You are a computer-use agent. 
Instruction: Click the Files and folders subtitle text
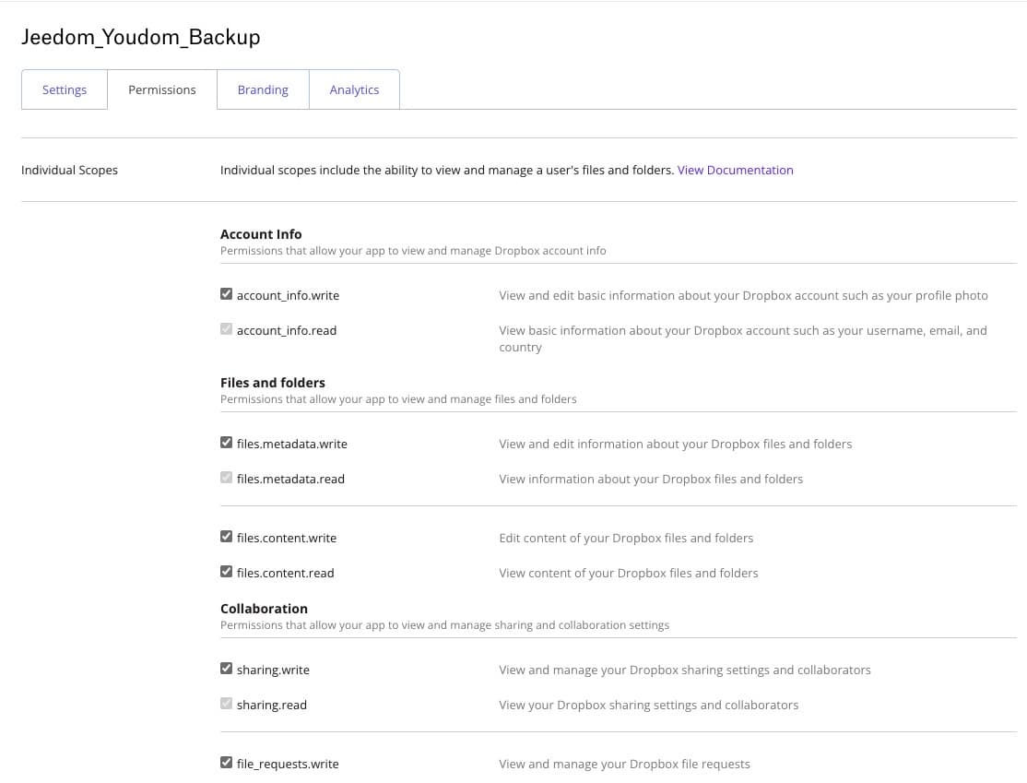coord(398,399)
